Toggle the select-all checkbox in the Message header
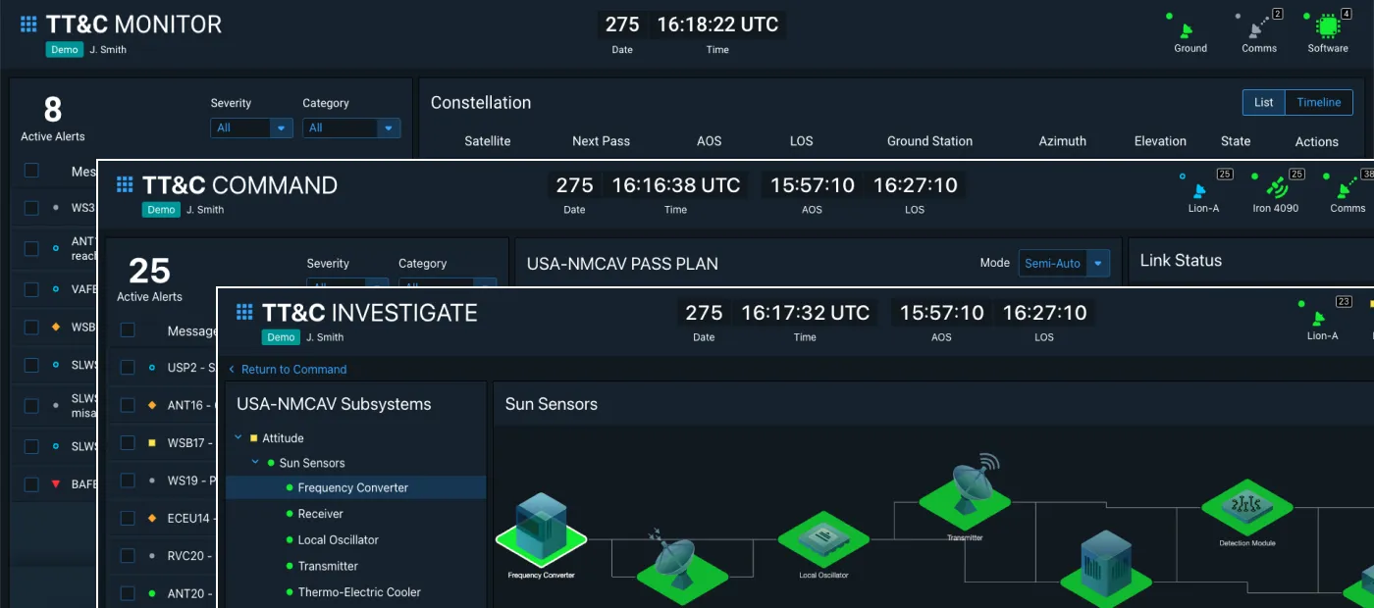 (128, 330)
